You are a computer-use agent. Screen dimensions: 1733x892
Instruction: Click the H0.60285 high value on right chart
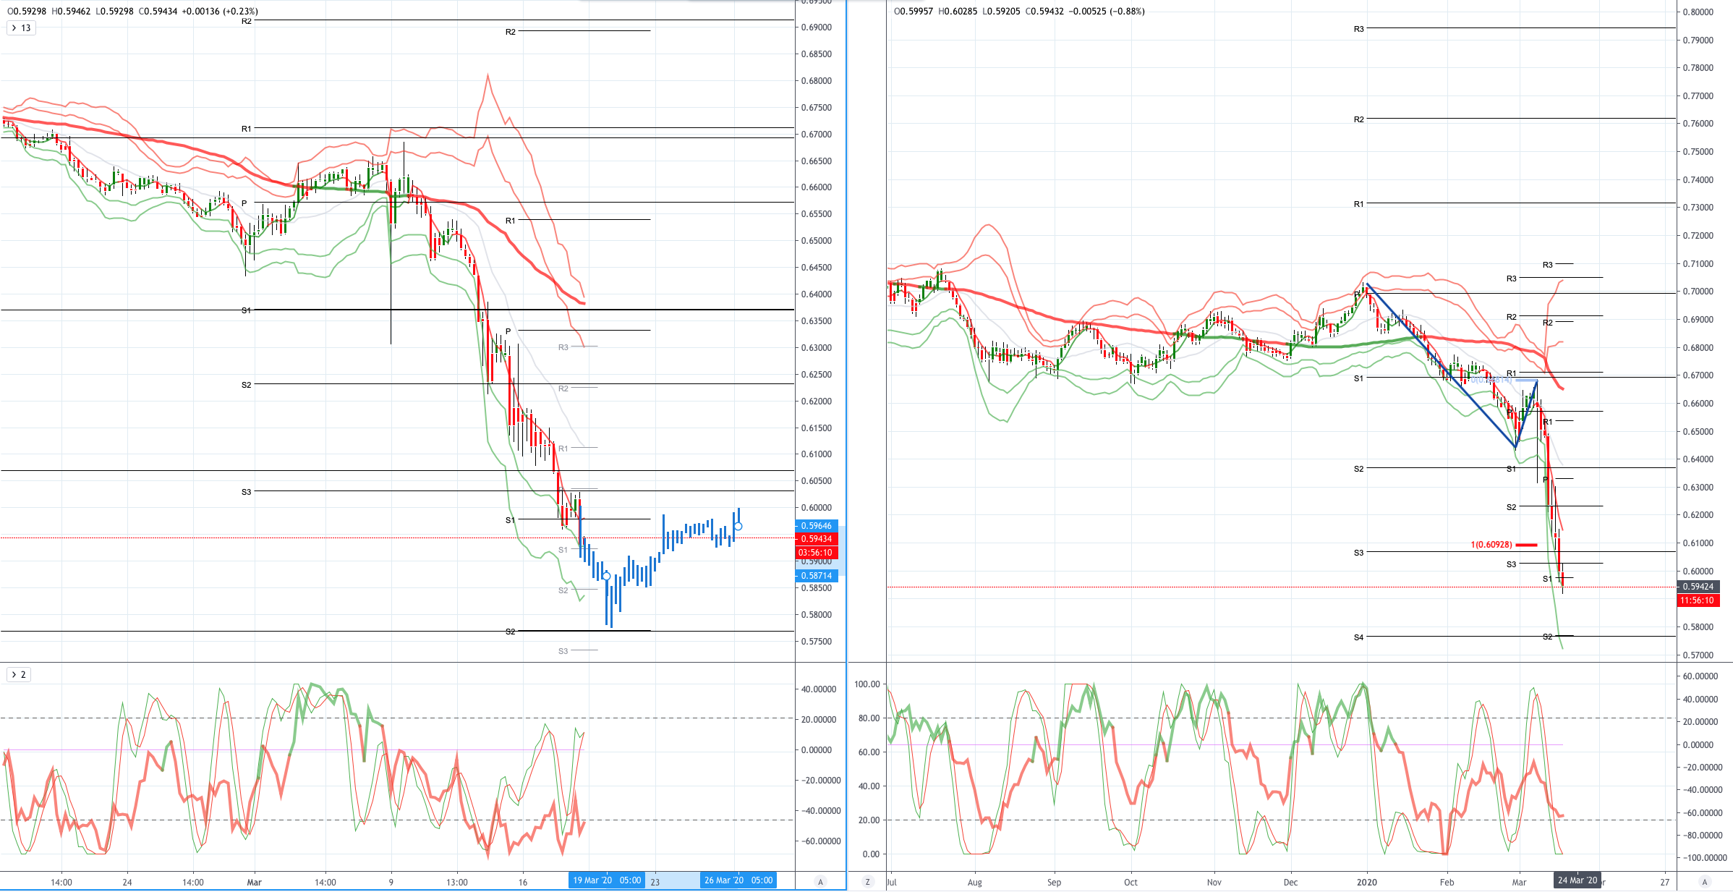[x=958, y=11]
